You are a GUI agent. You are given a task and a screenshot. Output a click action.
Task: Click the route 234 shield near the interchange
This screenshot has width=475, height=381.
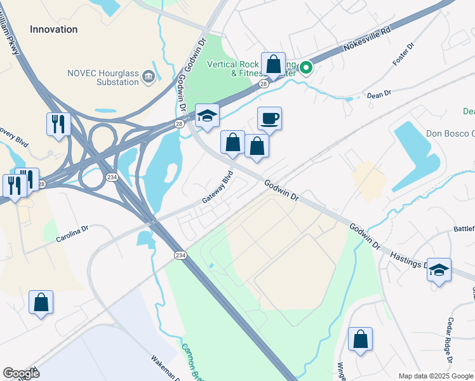[112, 177]
